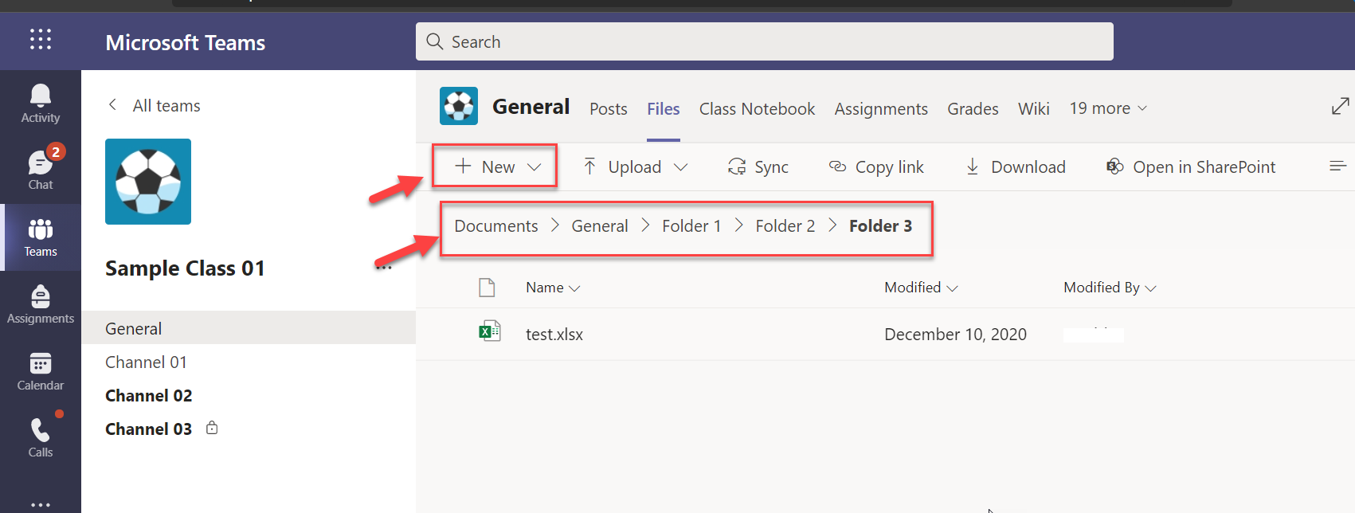Click Open in SharePoint

(1204, 166)
